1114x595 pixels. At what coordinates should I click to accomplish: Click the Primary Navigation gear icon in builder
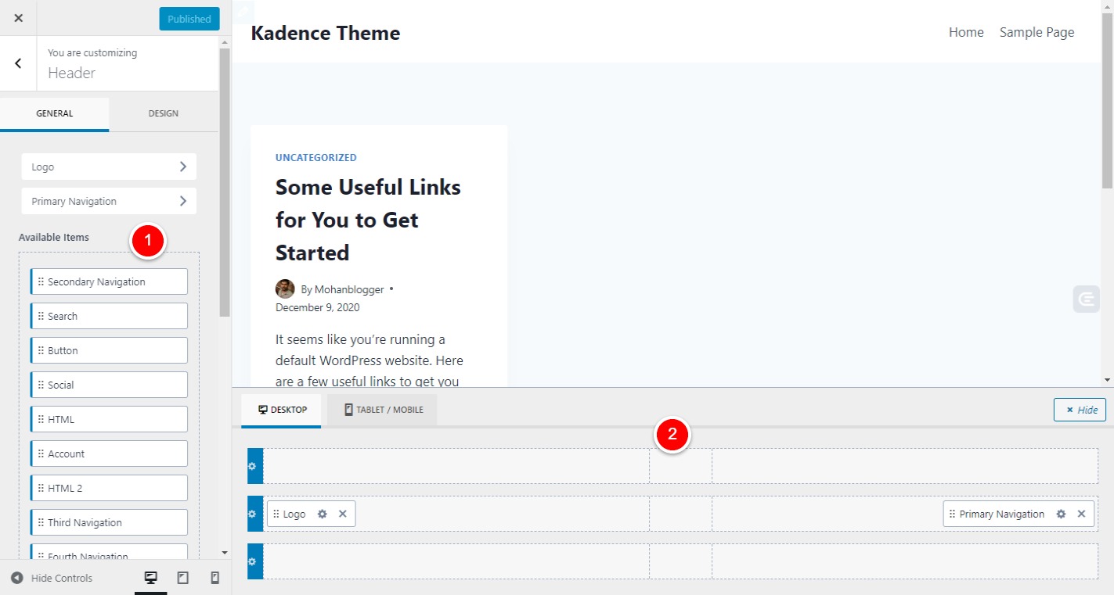[1061, 514]
